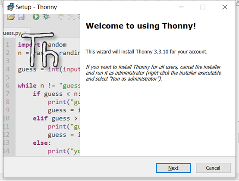The image size is (239, 181).
Task: Click the Thonny preview image with 'Th' logo
Action: point(41,85)
